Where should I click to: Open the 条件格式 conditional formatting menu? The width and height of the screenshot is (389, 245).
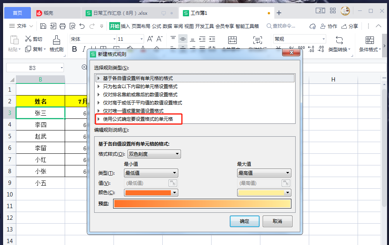[x=370, y=49]
